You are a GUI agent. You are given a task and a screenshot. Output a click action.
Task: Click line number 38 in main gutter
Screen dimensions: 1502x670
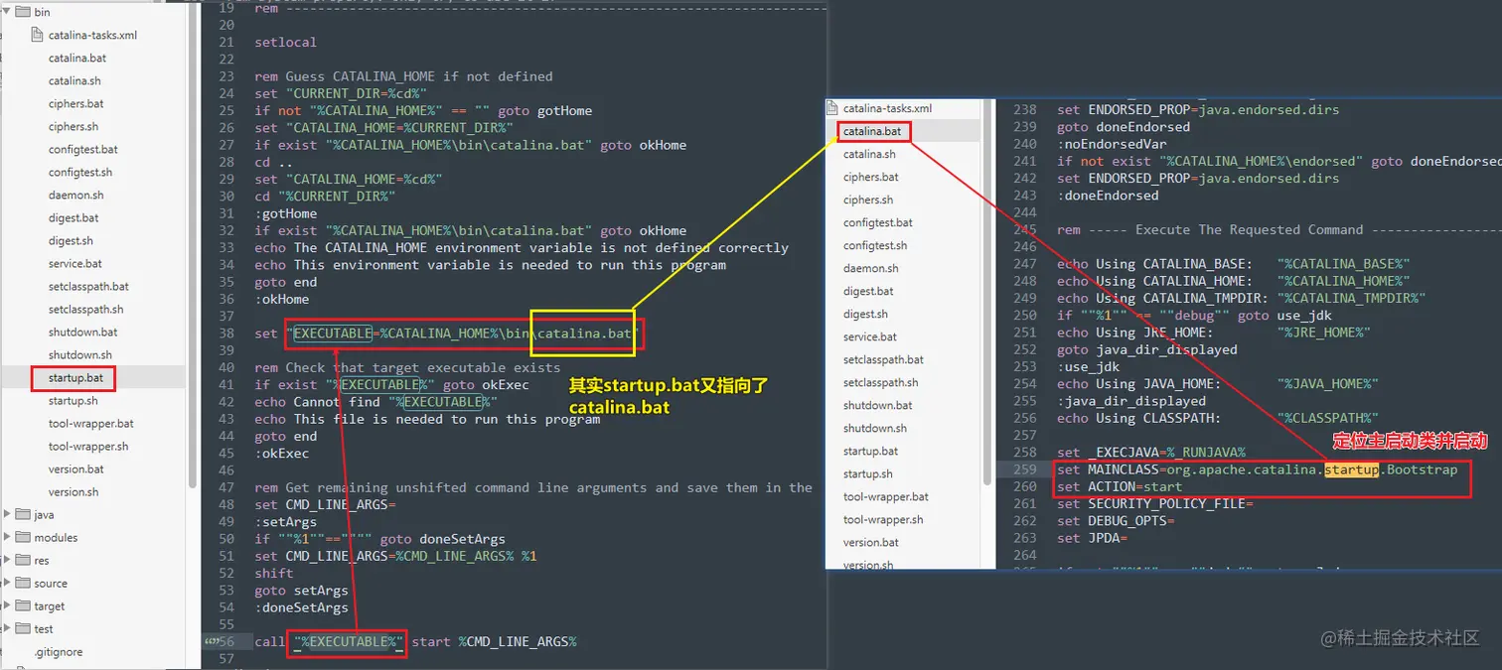point(225,334)
